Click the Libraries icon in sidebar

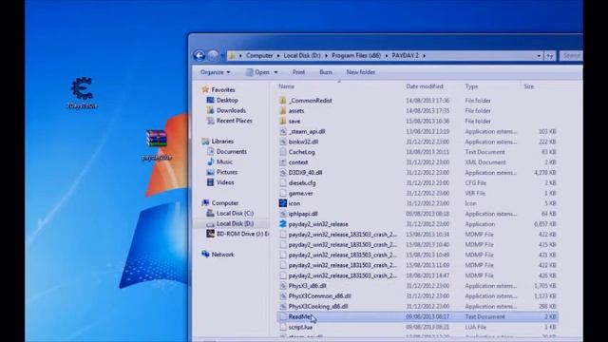click(x=205, y=142)
